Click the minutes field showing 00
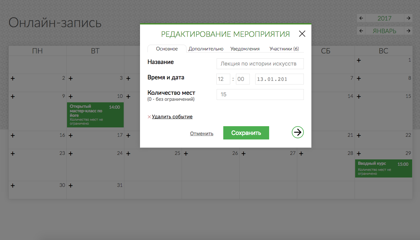This screenshot has width=420, height=240. coord(243,79)
